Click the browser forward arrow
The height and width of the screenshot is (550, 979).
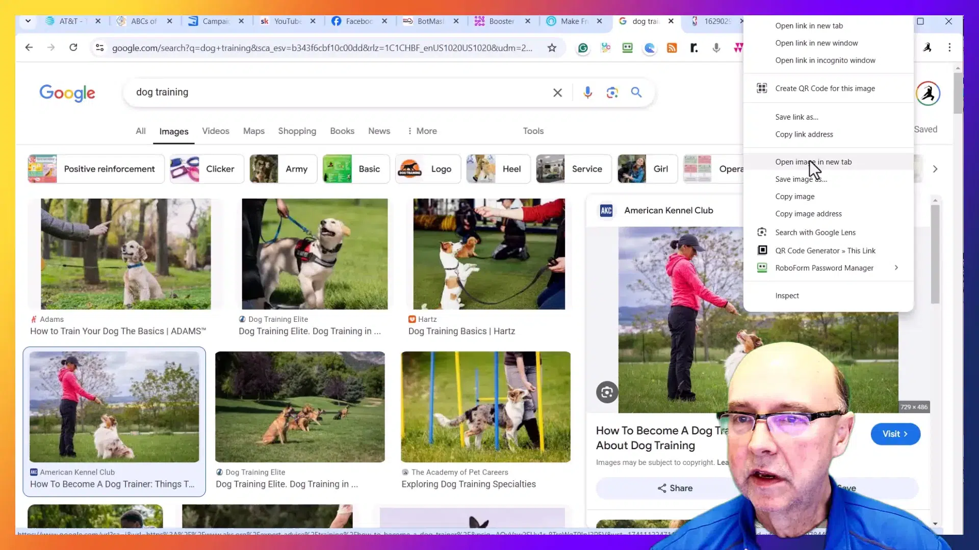click(x=51, y=47)
